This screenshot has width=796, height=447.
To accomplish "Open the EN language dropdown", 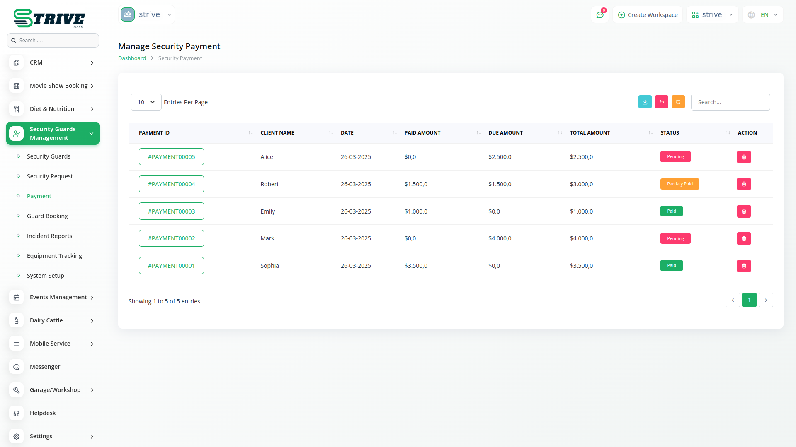I will point(763,15).
